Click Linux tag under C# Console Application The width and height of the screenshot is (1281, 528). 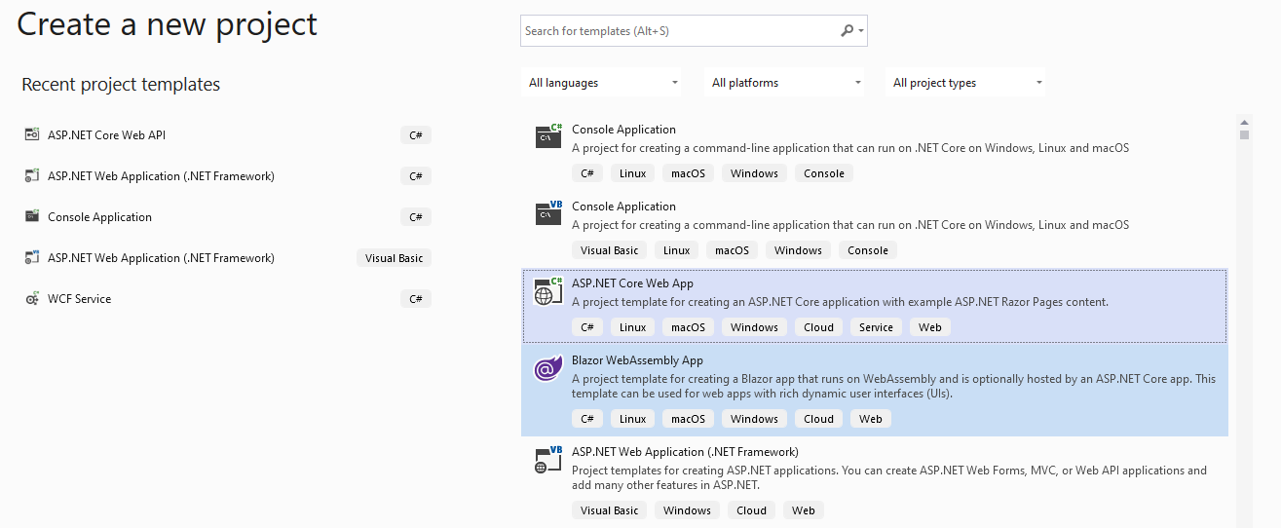coord(632,173)
